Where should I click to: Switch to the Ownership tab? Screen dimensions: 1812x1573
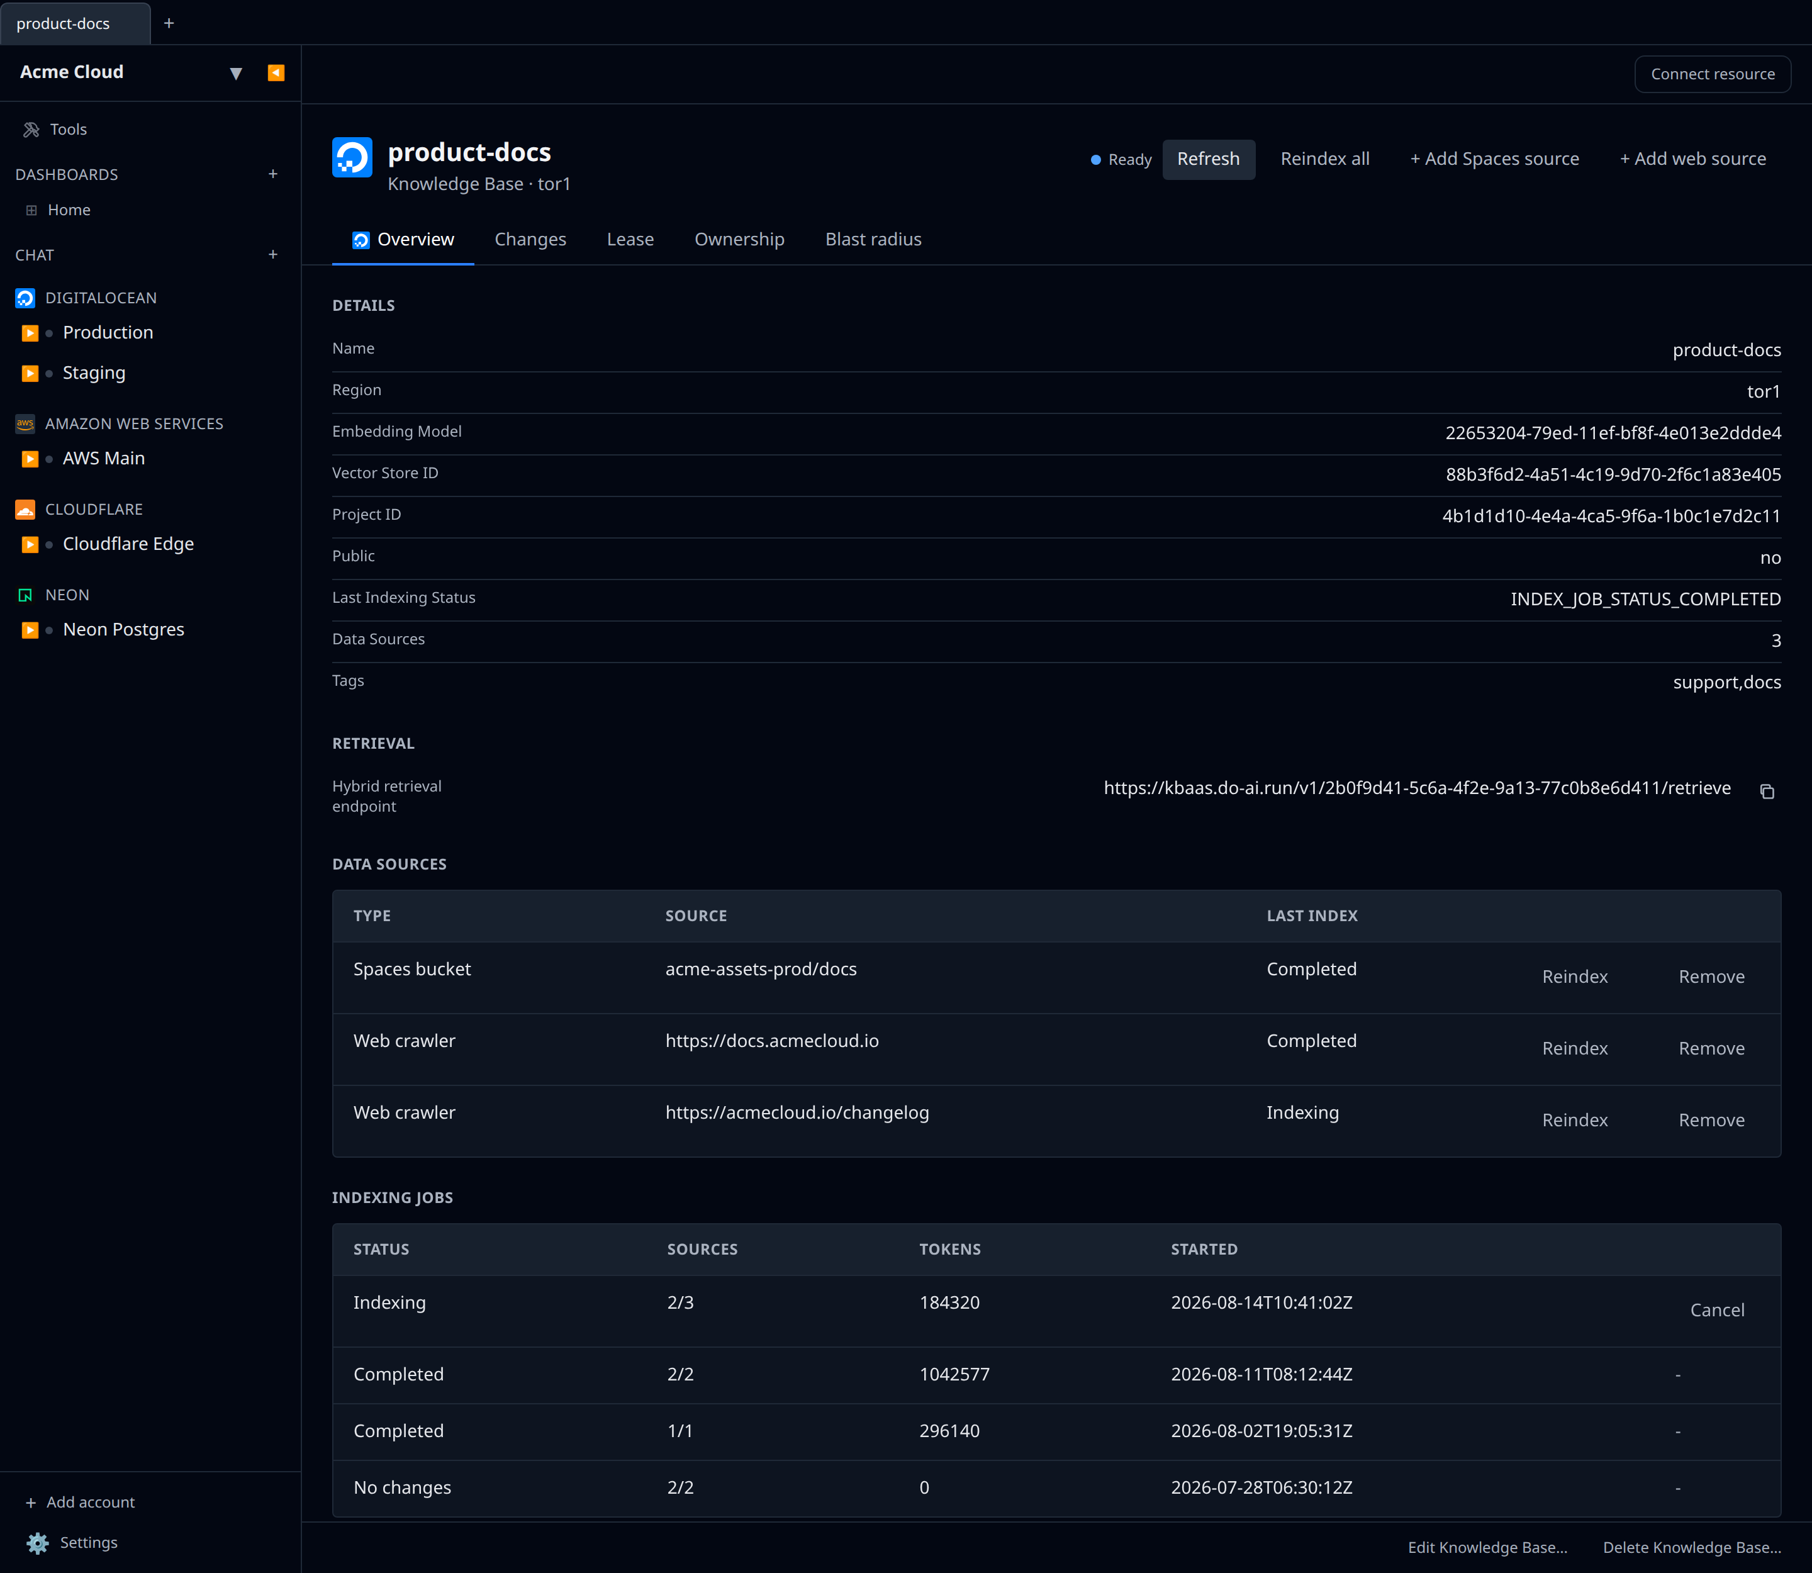[x=739, y=240]
